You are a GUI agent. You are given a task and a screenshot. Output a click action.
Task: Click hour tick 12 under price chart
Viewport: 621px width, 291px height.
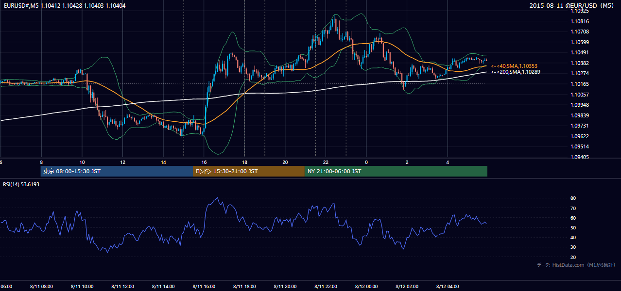pyautogui.click(x=122, y=162)
